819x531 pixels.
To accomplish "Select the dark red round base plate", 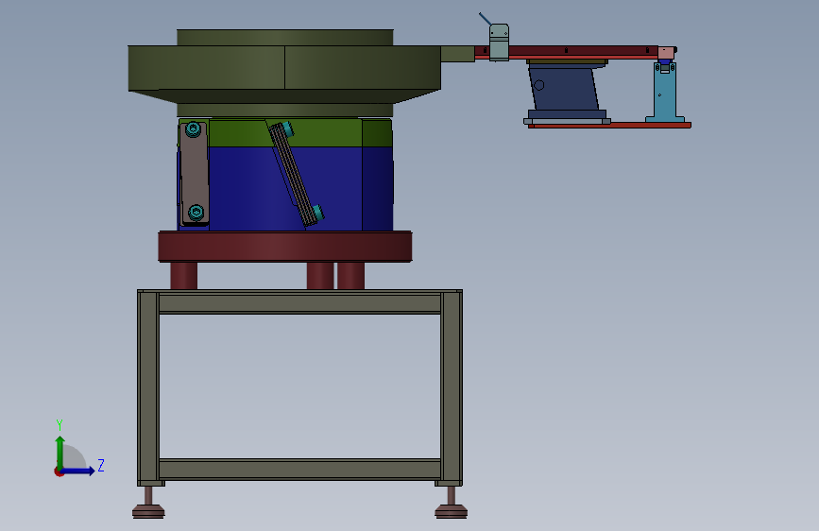I will point(284,247).
